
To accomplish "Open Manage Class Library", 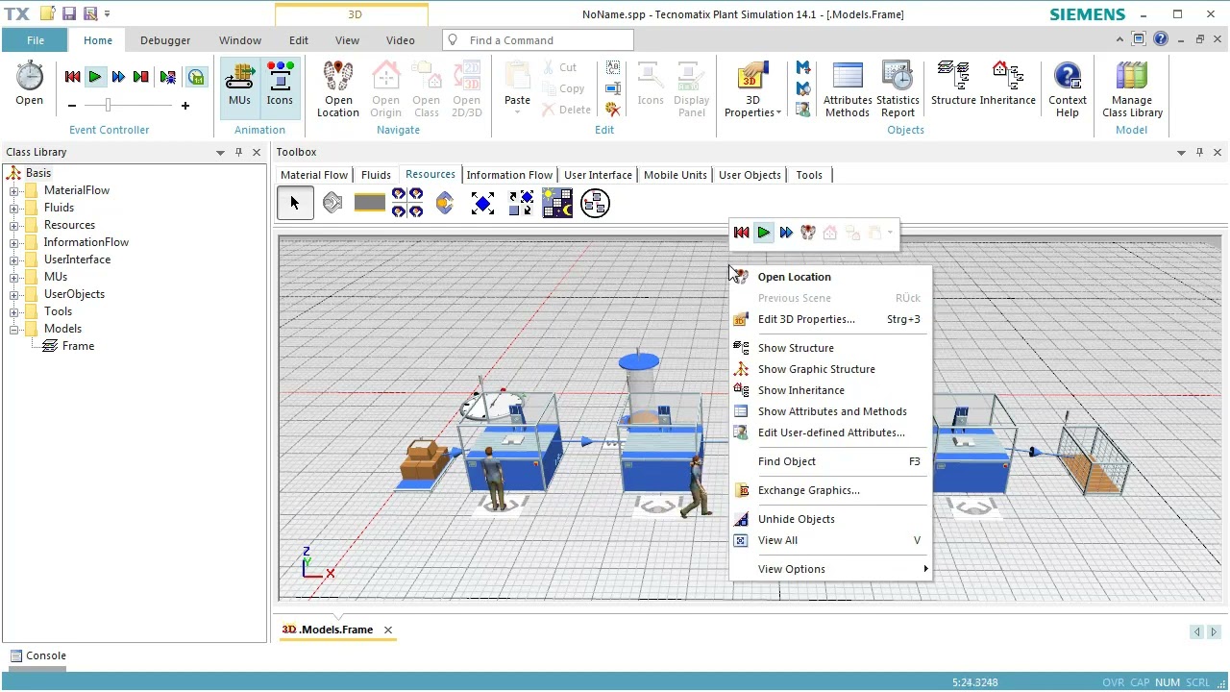I will (1132, 89).
